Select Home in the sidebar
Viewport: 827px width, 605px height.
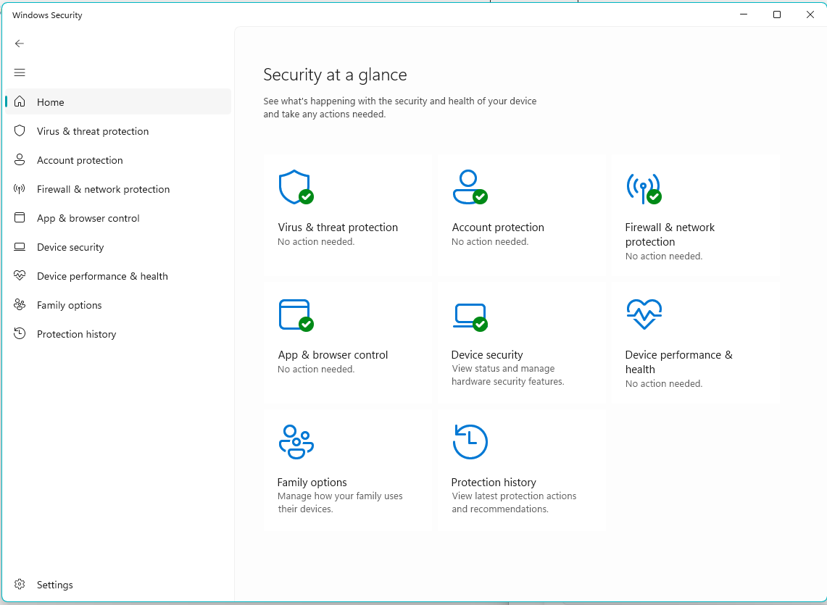click(x=118, y=102)
